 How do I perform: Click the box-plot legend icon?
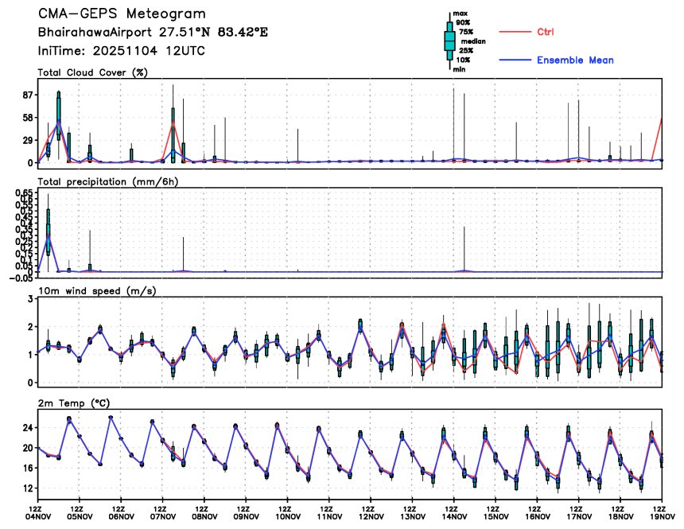coord(449,41)
